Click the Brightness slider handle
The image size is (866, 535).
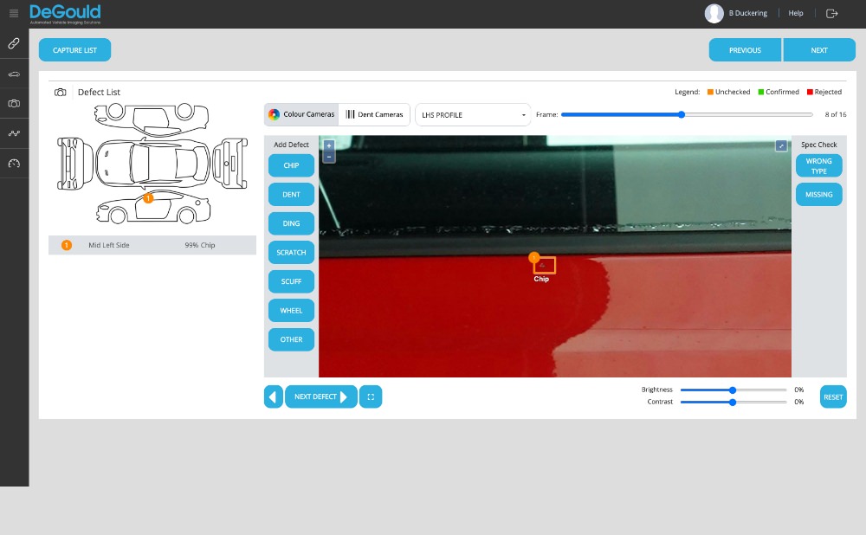coord(733,390)
